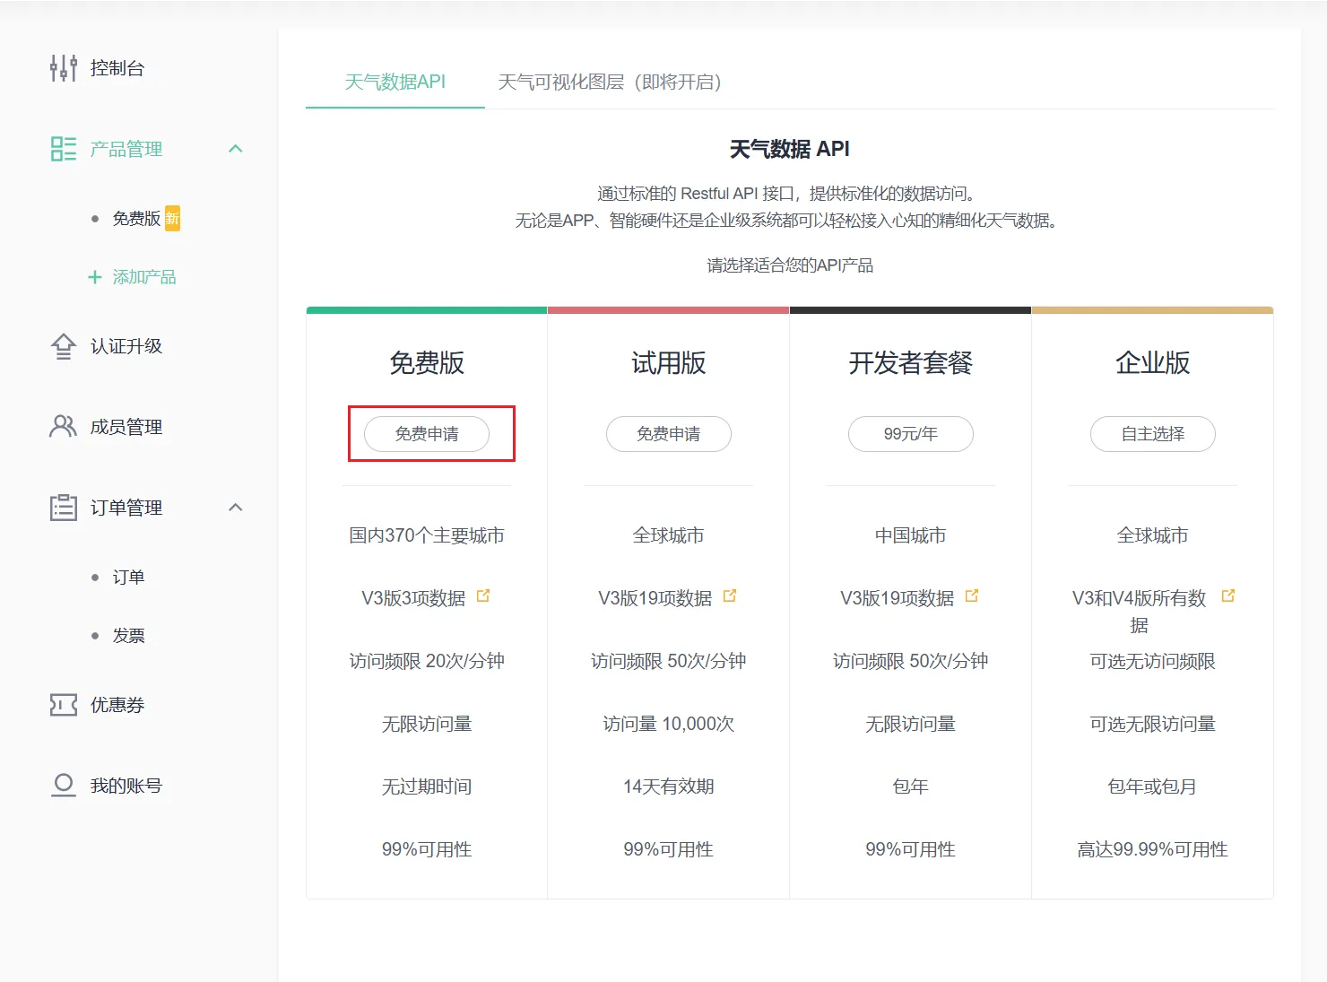This screenshot has width=1327, height=982.
Task: Click the plus icon beside 添加产品
Action: click(x=95, y=276)
